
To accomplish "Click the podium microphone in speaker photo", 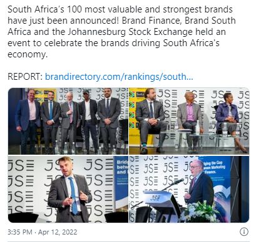I will [177, 181].
